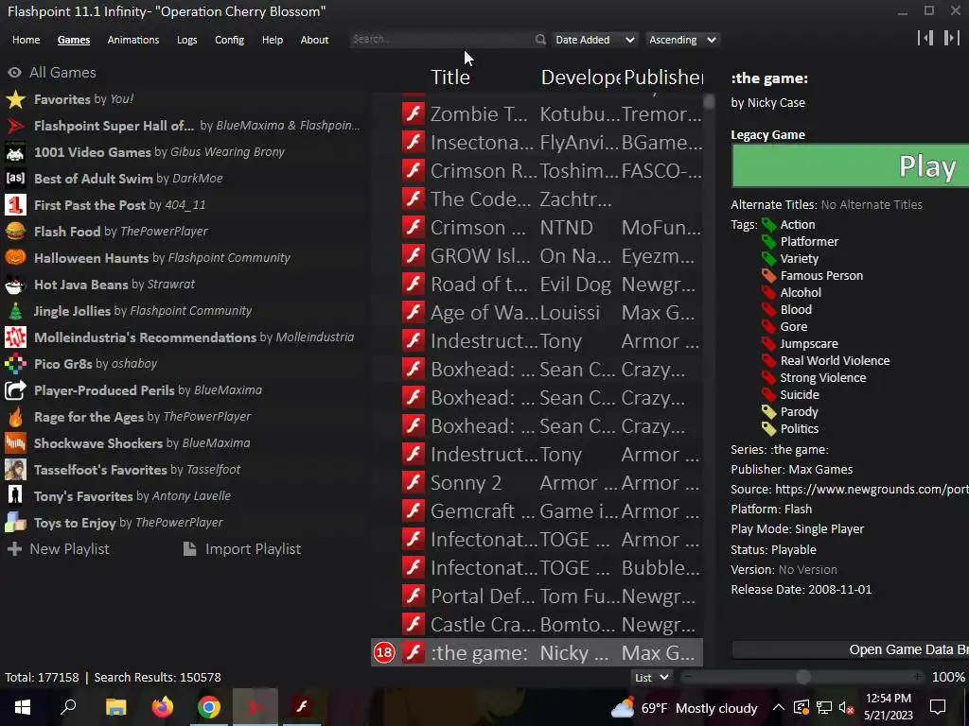Select the Age of Wa... game row
The width and height of the screenshot is (969, 726).
(537, 313)
